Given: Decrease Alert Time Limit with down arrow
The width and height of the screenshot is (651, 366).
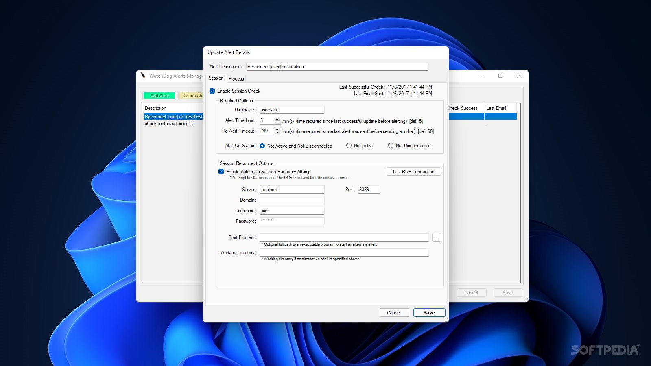Looking at the screenshot, I should click(x=277, y=122).
